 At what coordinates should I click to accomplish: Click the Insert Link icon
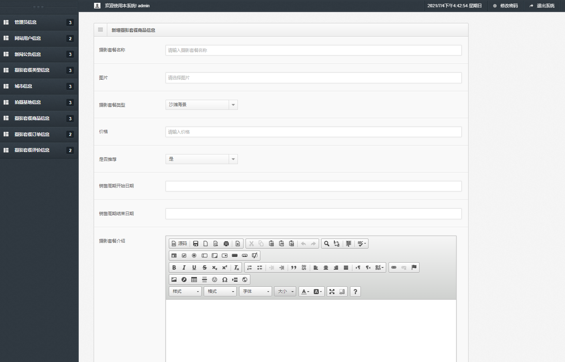(394, 267)
